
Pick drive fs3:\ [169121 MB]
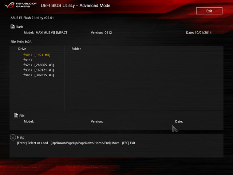coord(39,70)
